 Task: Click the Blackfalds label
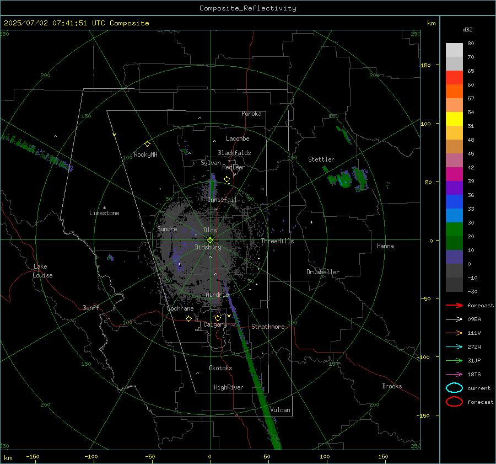click(234, 153)
